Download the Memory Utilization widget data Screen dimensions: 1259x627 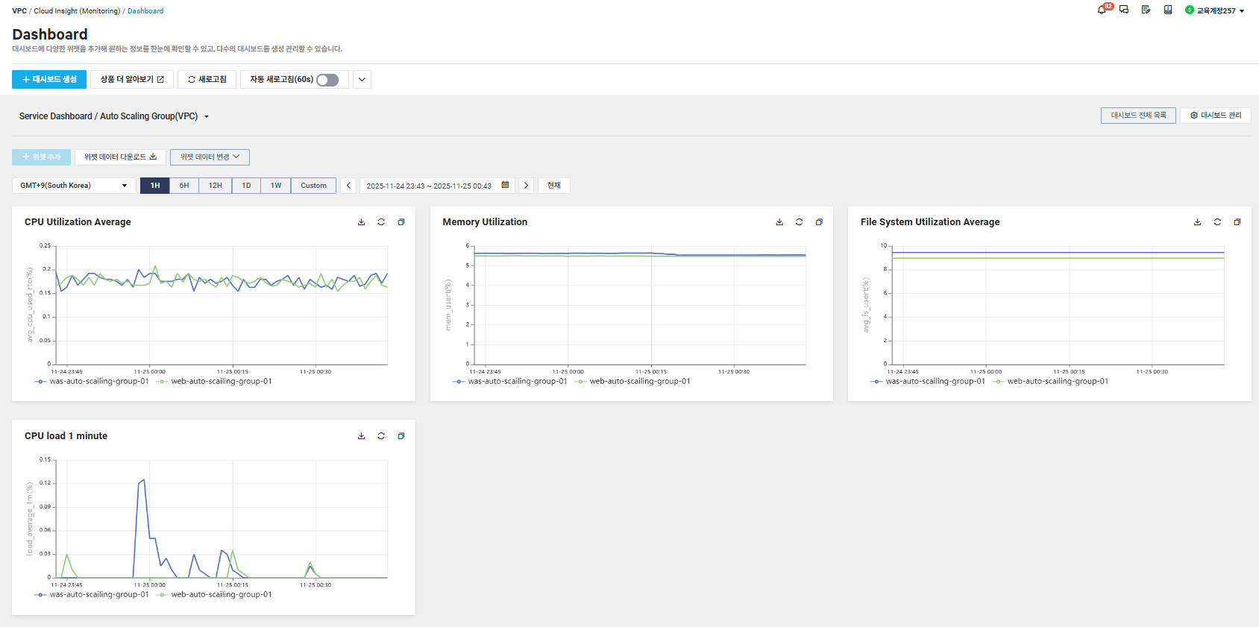[779, 222]
